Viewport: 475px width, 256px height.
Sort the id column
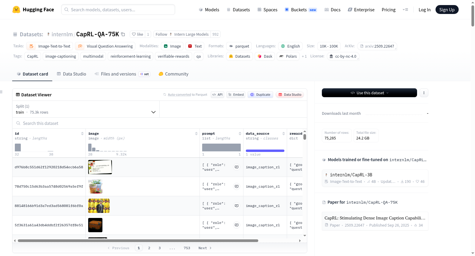click(x=82, y=134)
